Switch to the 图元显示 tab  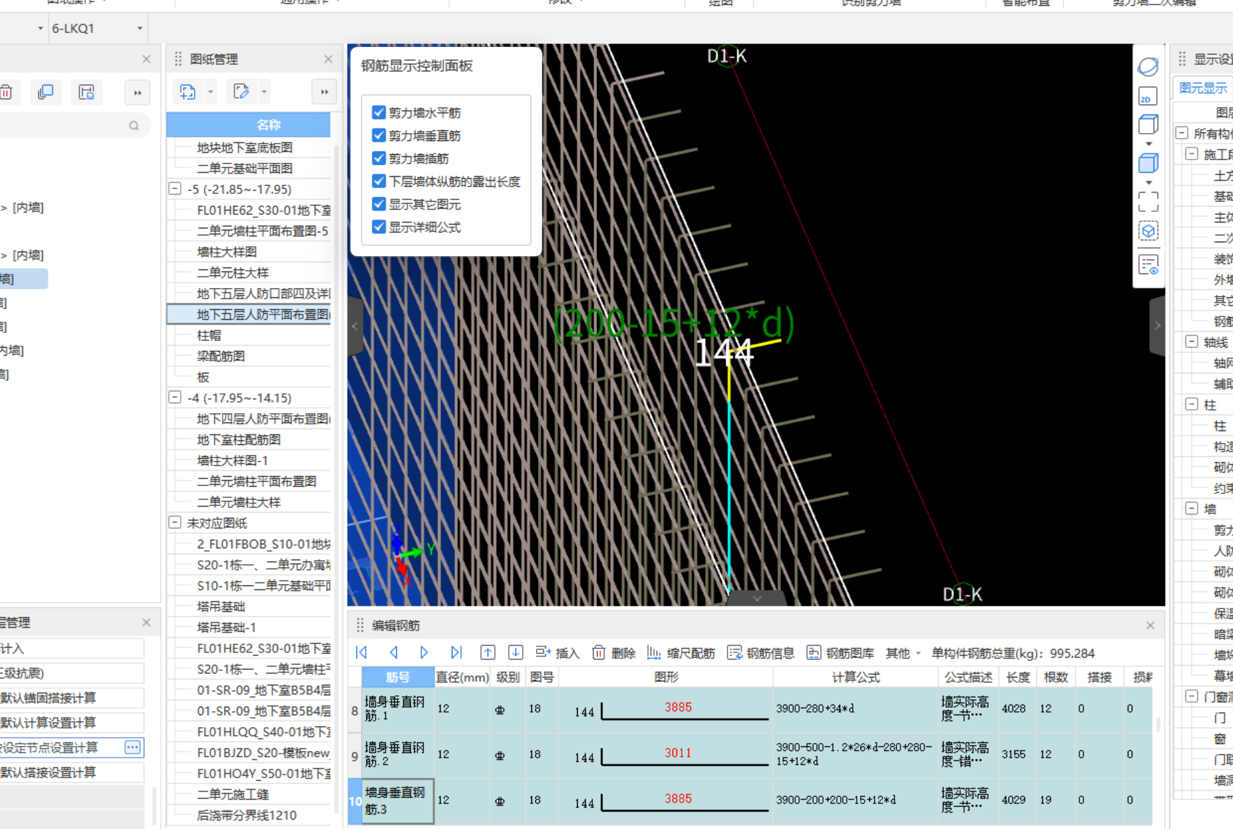pos(1203,88)
